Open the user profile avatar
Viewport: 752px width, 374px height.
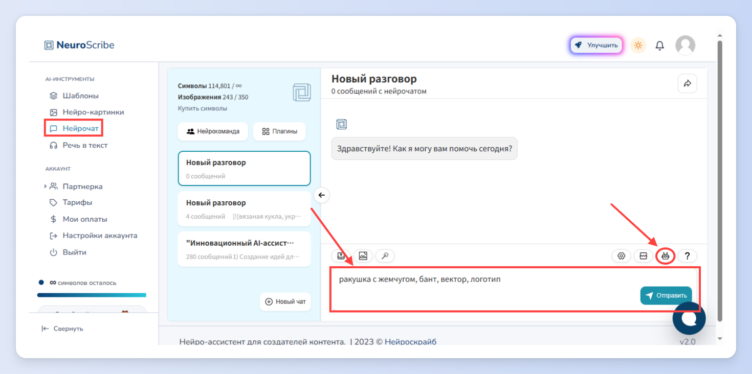(685, 45)
